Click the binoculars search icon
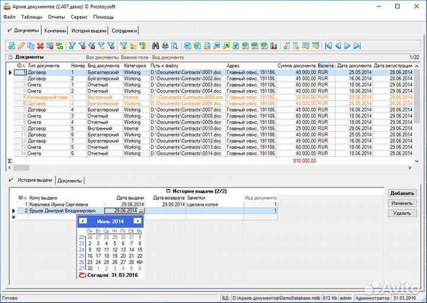The height and width of the screenshot is (303, 427). [x=156, y=46]
